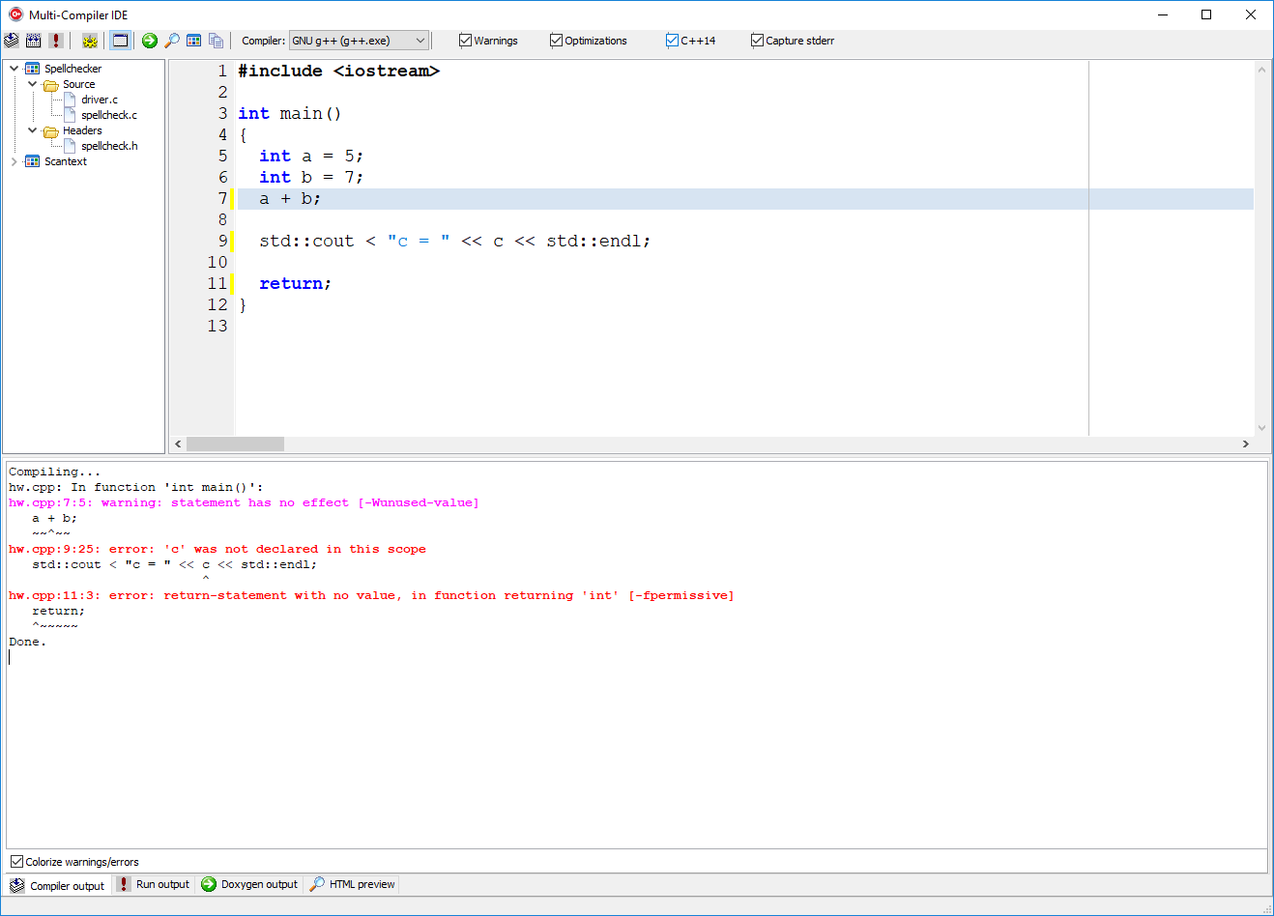Disable the Warnings checkbox

tap(466, 41)
